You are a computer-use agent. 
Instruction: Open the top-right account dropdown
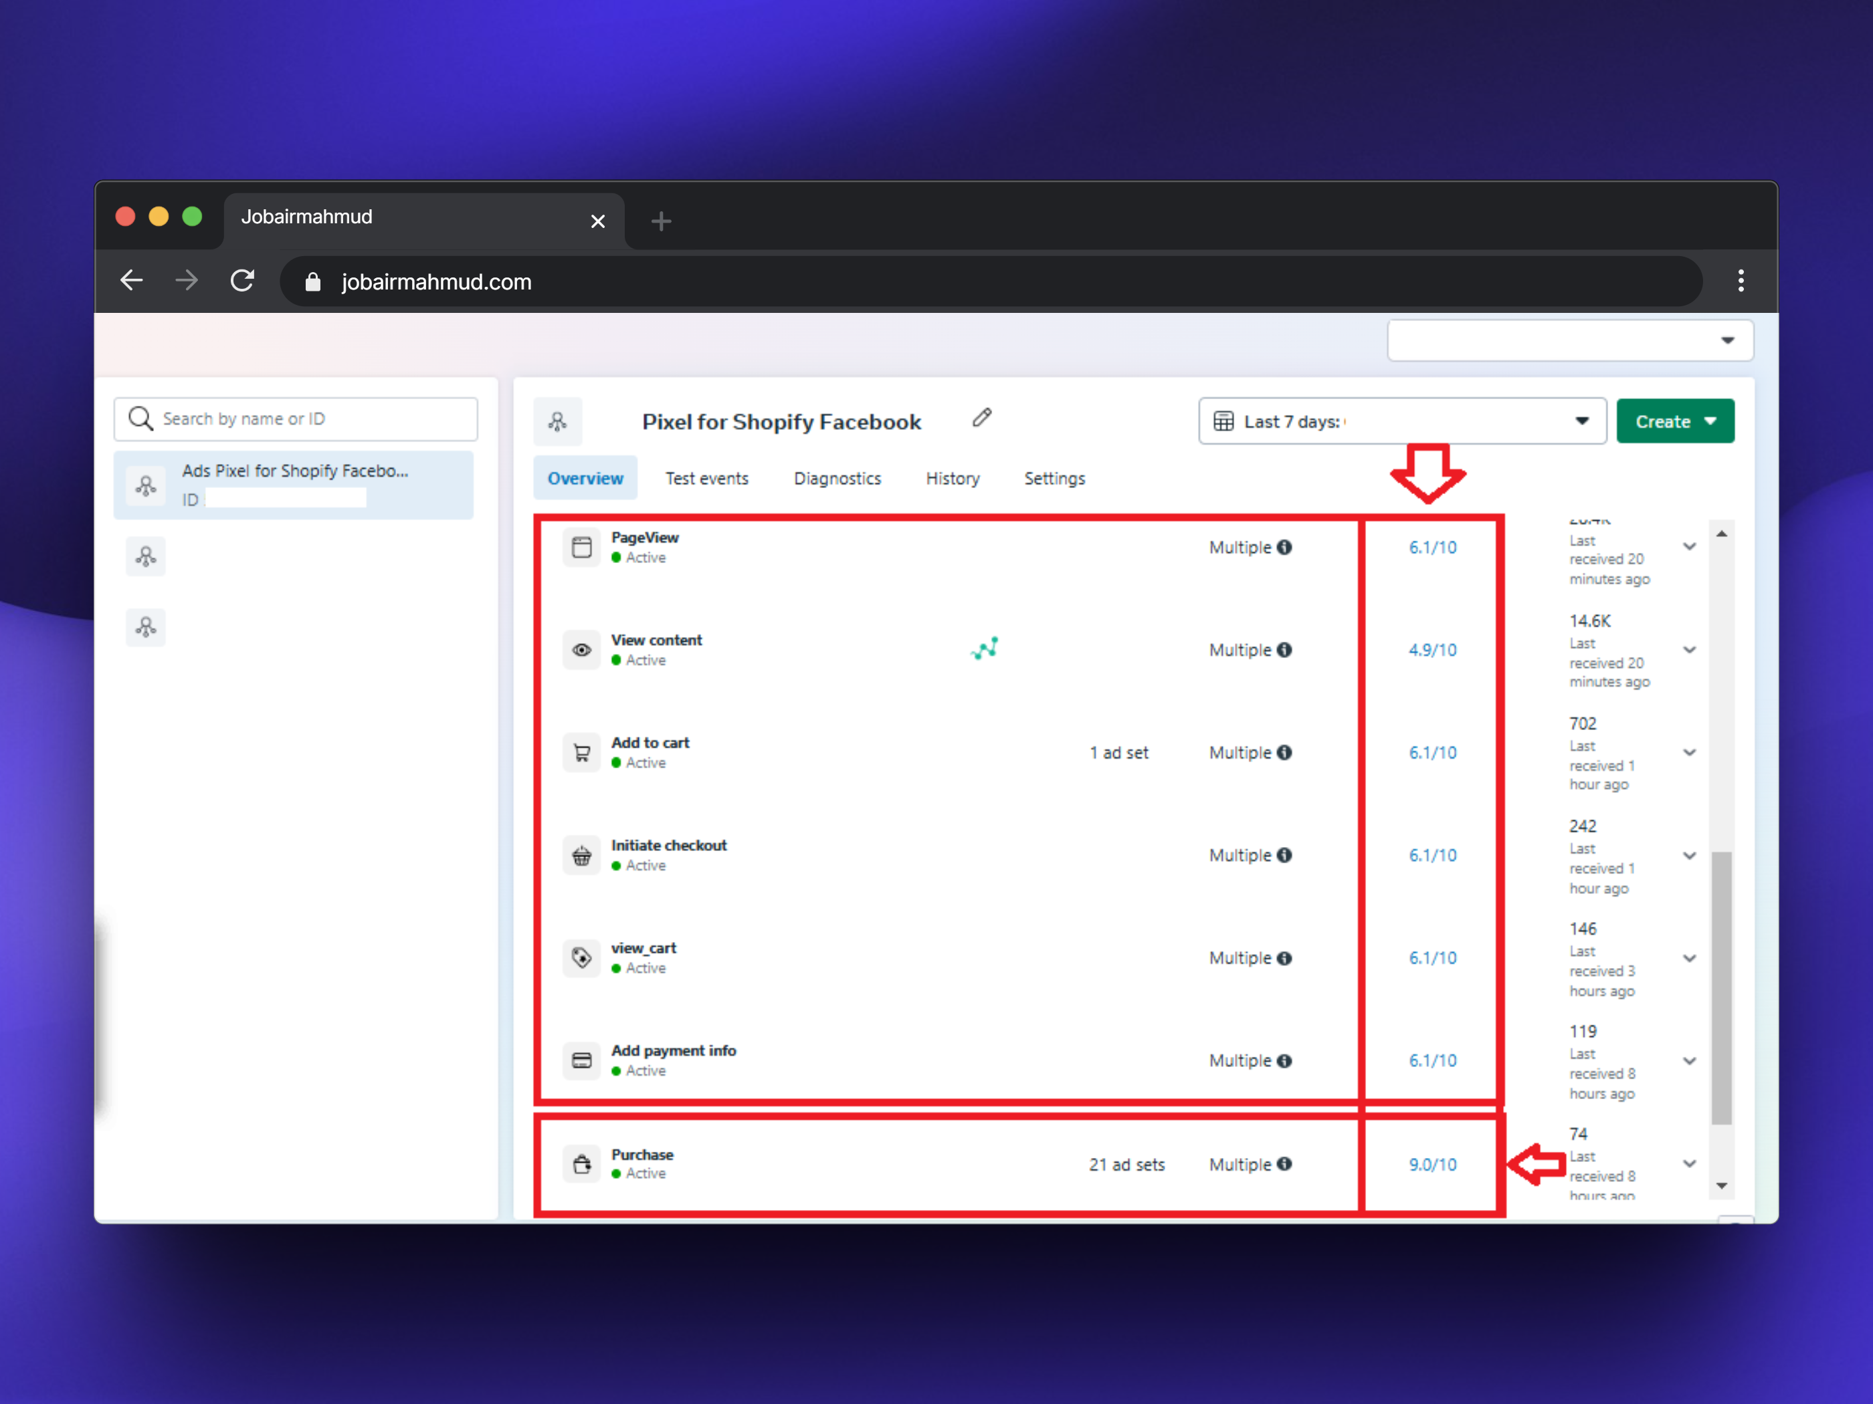(1570, 341)
